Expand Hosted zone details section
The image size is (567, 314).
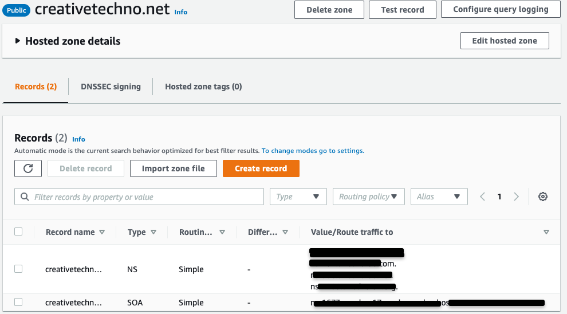point(18,41)
